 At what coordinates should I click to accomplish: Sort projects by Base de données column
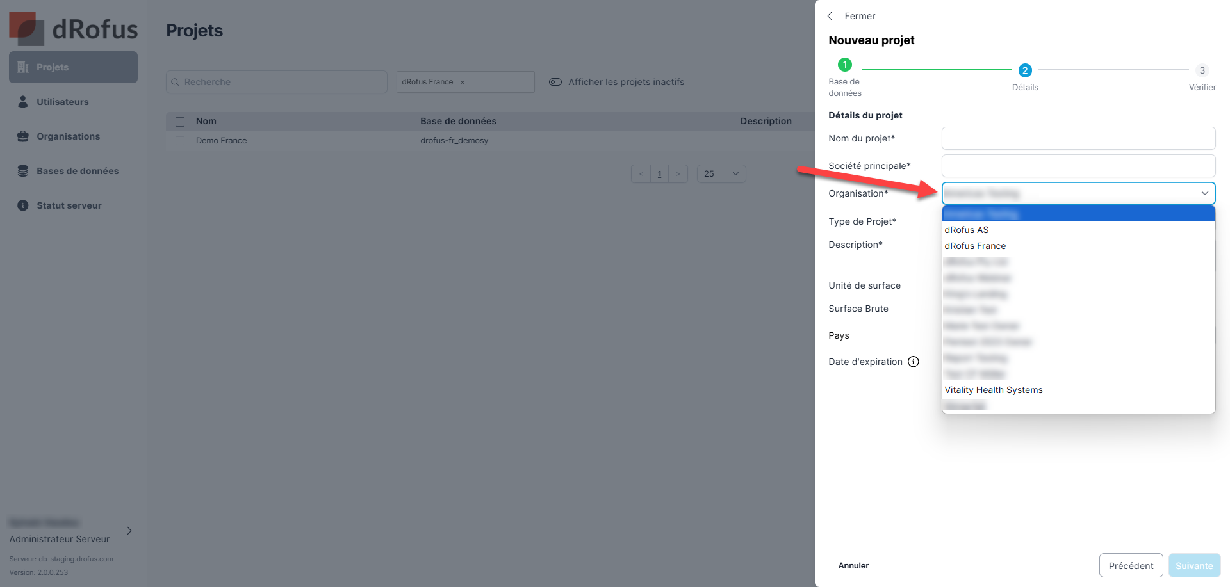(x=458, y=121)
